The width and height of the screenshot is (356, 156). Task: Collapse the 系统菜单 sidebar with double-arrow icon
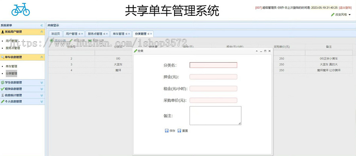(x=42, y=25)
